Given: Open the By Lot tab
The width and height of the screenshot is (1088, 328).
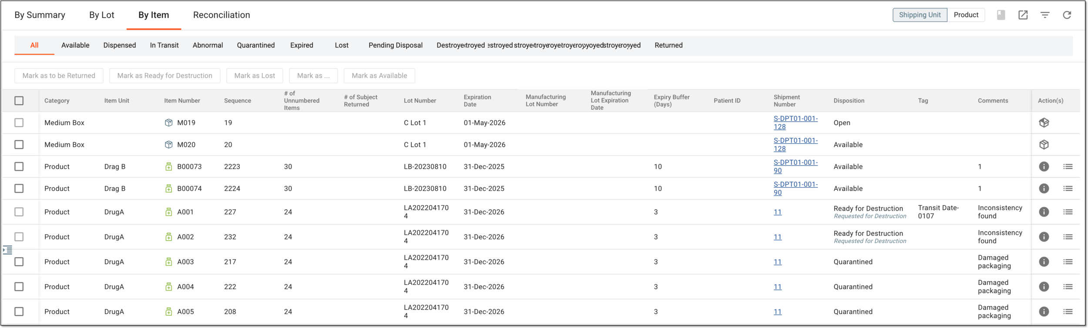Looking at the screenshot, I should [102, 15].
